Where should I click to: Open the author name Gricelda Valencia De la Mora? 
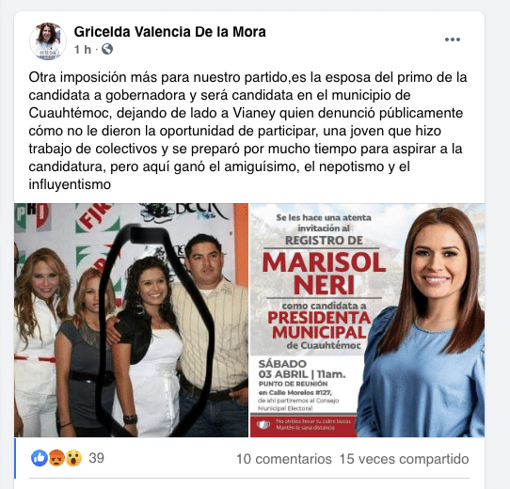click(169, 32)
